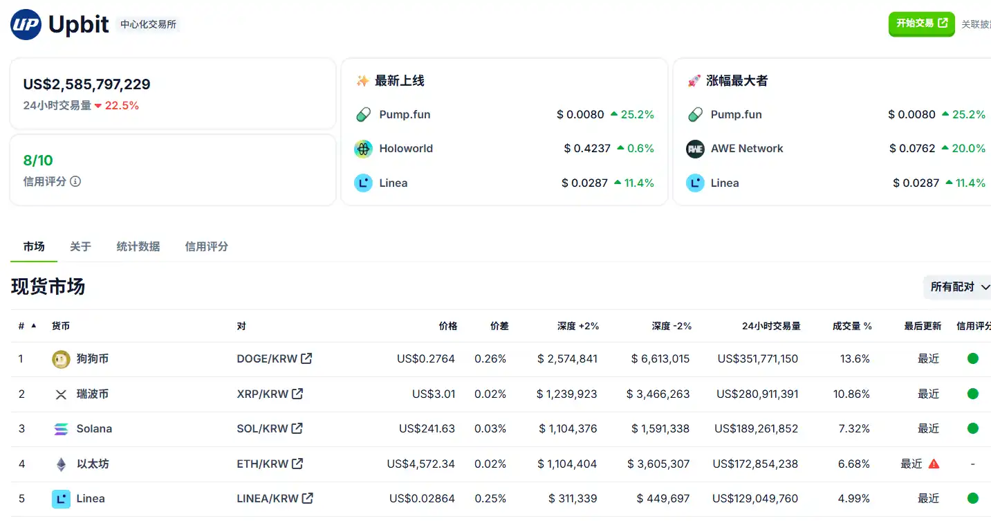Click Pump.fun pill icon under 涨幅最大者
The height and width of the screenshot is (521, 991).
(695, 114)
